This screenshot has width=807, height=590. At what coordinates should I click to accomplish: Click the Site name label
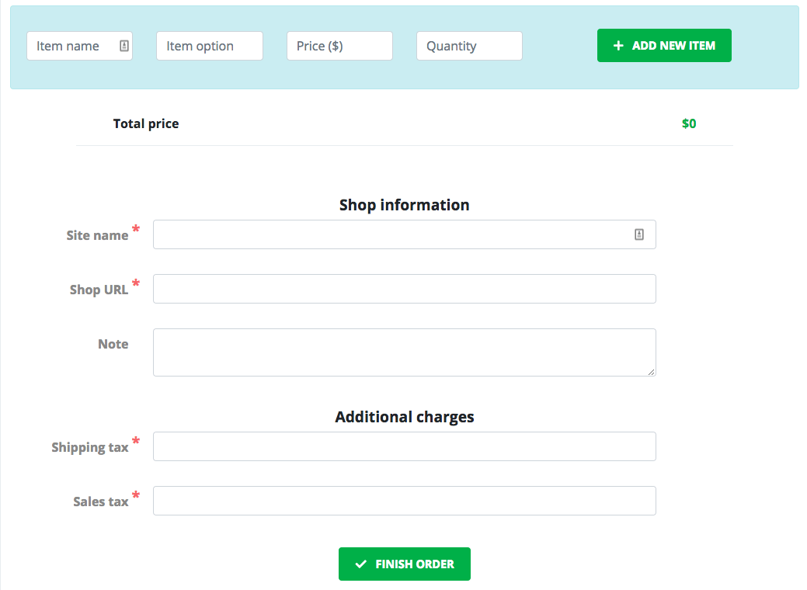tap(97, 235)
